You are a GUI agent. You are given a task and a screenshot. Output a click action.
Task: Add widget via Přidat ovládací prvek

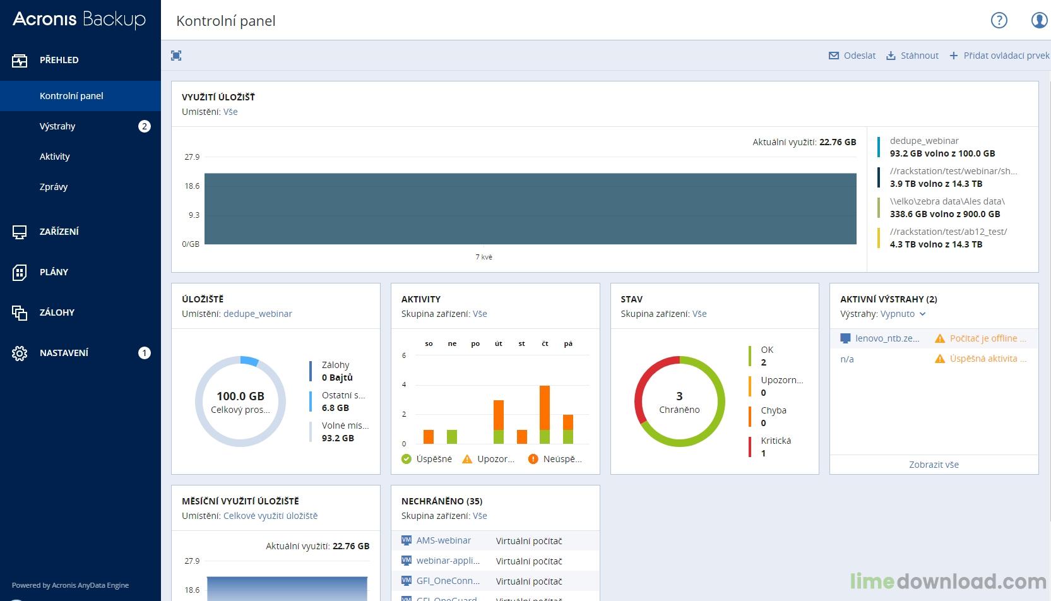click(x=1000, y=56)
